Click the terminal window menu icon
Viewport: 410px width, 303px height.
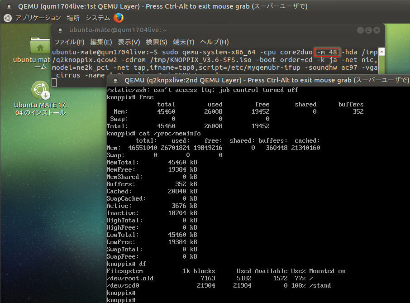[60, 30]
